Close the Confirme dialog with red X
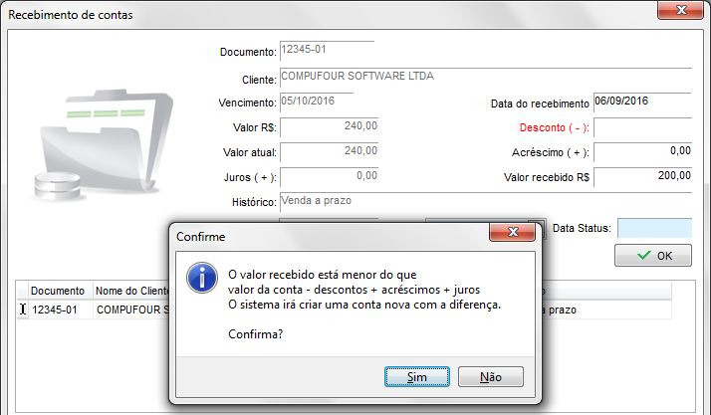Viewport: 711px width, 415px height. click(x=513, y=232)
